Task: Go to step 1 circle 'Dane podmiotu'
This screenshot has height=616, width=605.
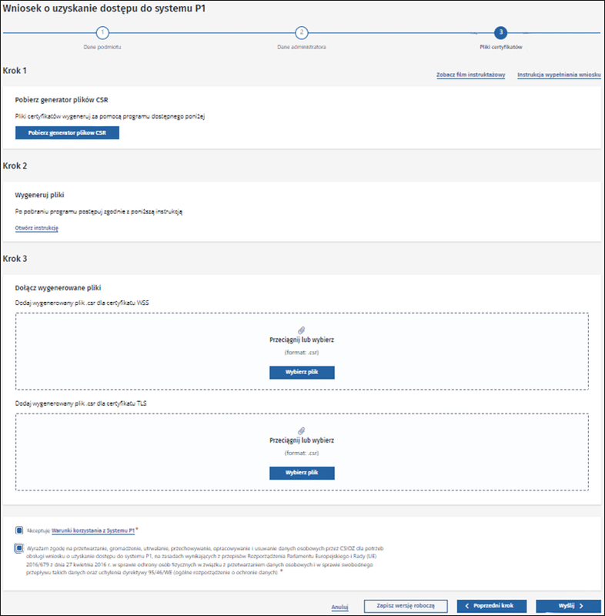Action: point(102,32)
